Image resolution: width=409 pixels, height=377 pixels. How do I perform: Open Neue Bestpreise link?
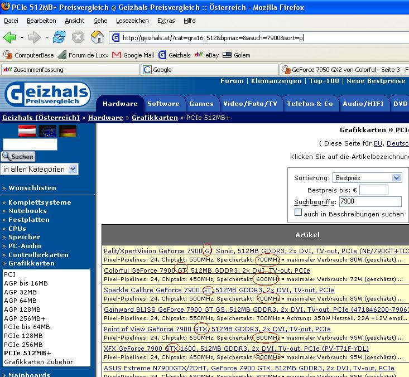point(376,81)
